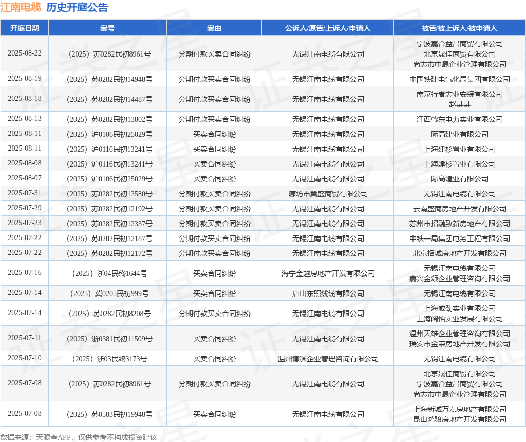Select the 开庭日期 column header
Image resolution: width=526 pixels, height=442 pixels.
coord(25,28)
